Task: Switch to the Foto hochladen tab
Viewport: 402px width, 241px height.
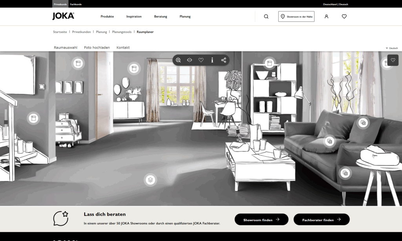Action: coord(97,47)
